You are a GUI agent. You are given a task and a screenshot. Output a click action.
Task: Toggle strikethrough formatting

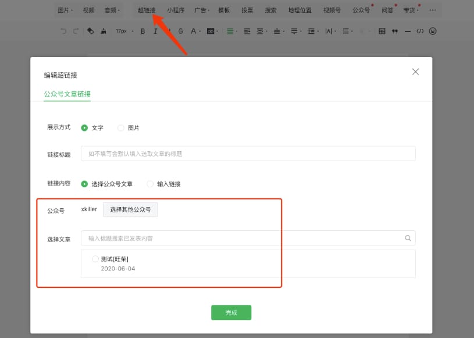(180, 31)
